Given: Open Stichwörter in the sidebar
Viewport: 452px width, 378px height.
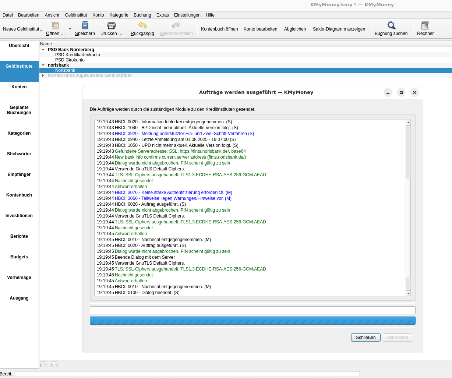Looking at the screenshot, I should coord(19,154).
